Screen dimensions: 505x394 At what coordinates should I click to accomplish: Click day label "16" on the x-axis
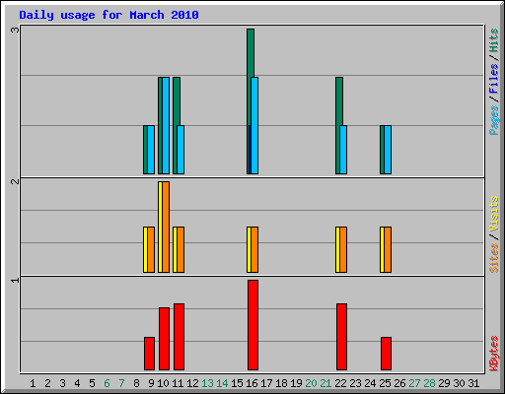tap(252, 383)
